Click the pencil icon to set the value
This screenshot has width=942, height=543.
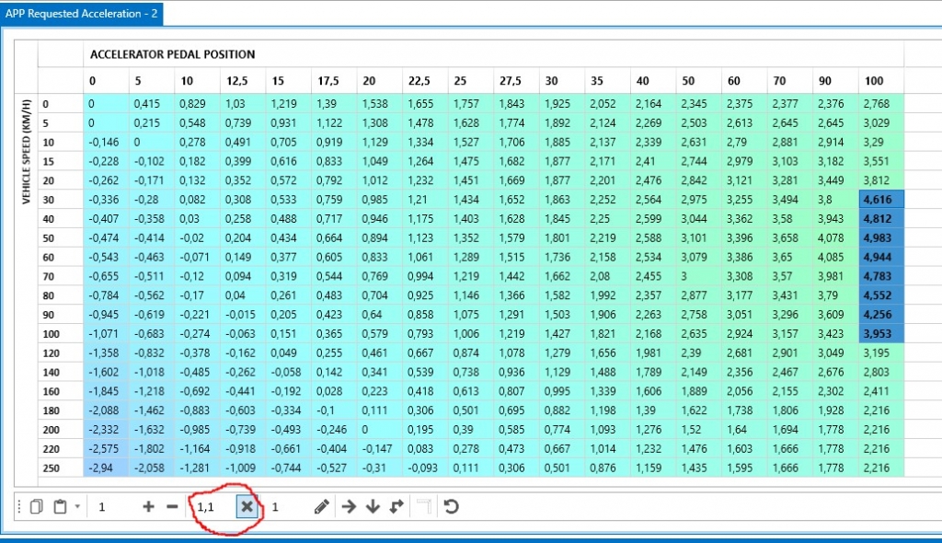[321, 507]
